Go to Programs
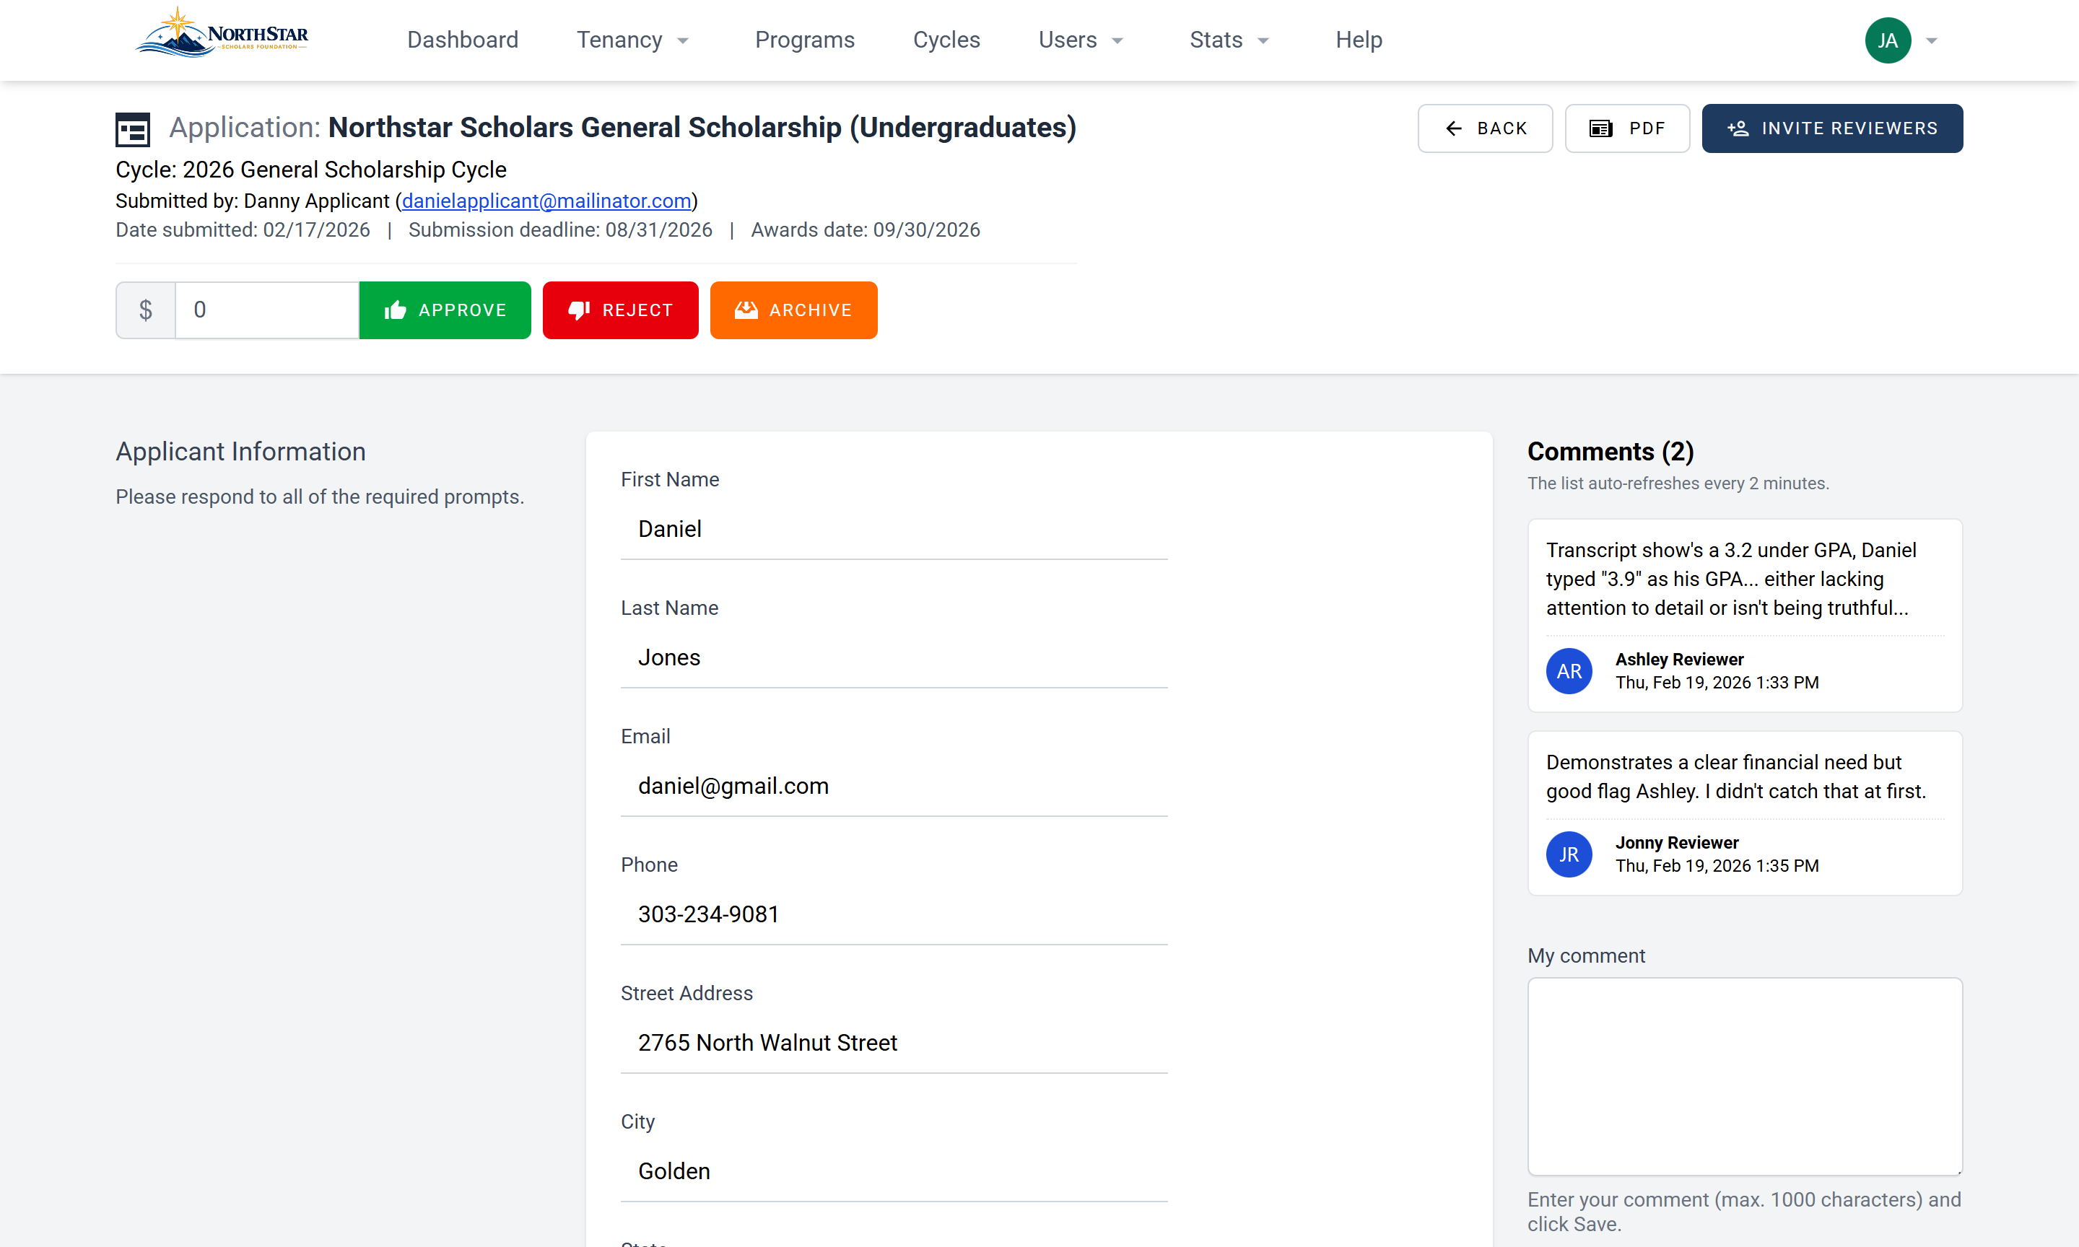This screenshot has height=1247, width=2079. click(x=804, y=40)
